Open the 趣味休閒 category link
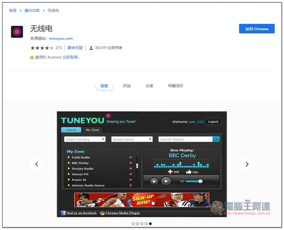This screenshot has height=230, width=284. click(x=75, y=48)
